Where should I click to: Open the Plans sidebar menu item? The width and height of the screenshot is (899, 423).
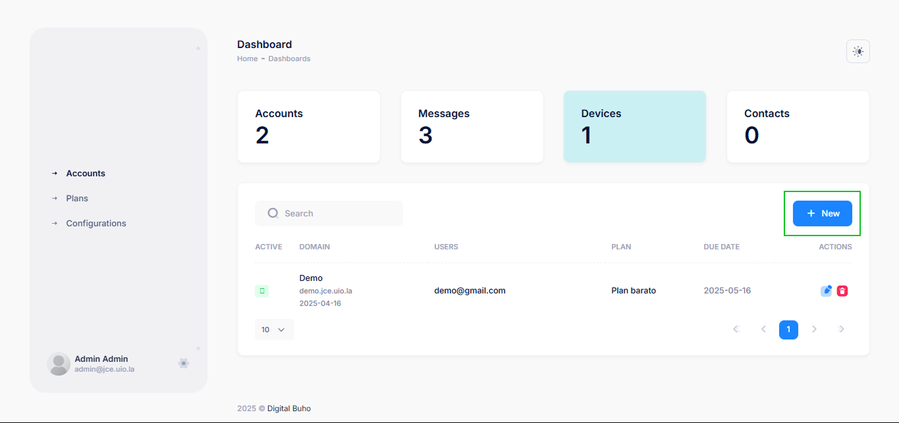[77, 199]
